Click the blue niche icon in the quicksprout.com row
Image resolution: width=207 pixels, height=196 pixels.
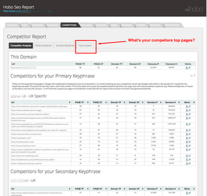pos(187,124)
